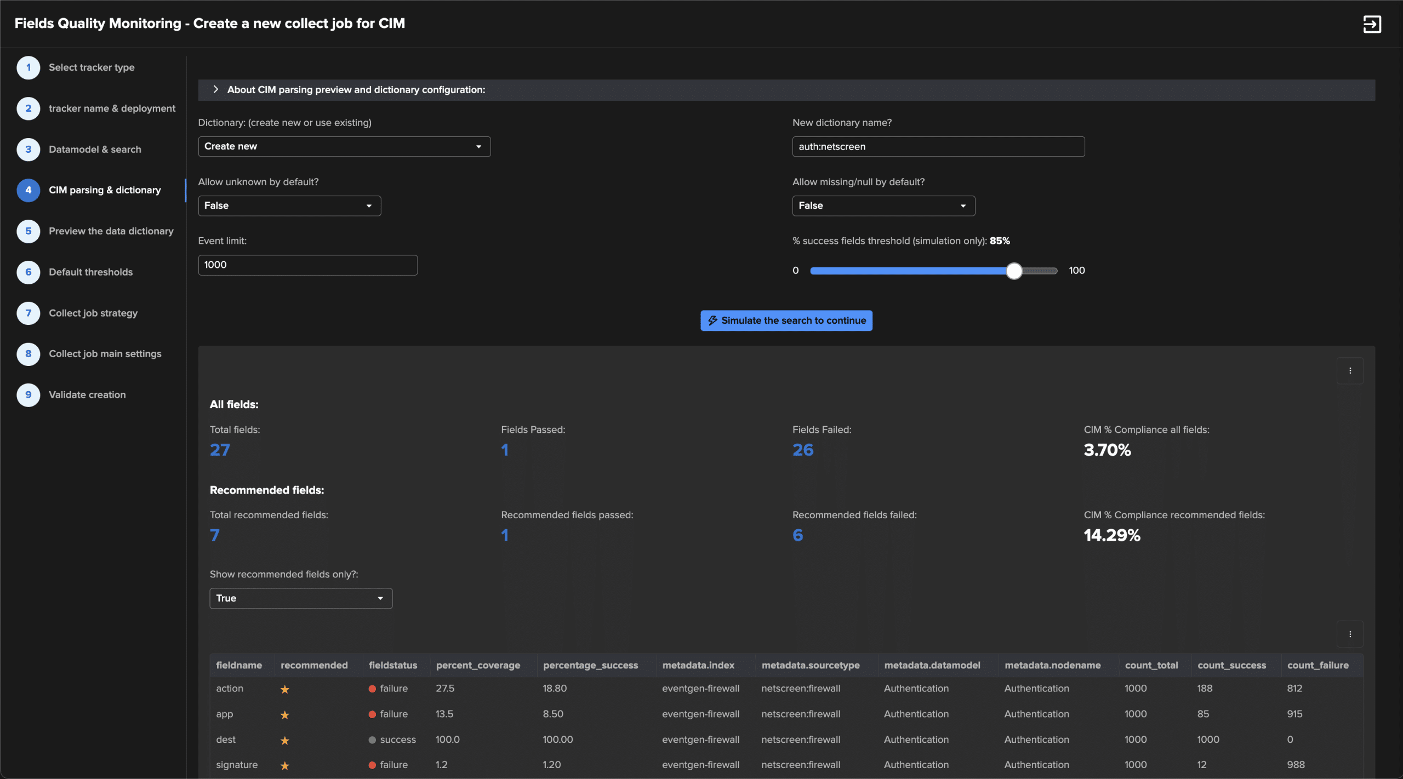
Task: Click the recommended star for action field
Action: click(x=284, y=689)
